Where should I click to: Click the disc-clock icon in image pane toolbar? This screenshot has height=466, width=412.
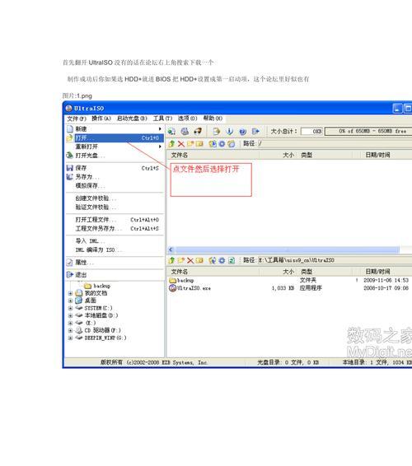click(213, 144)
